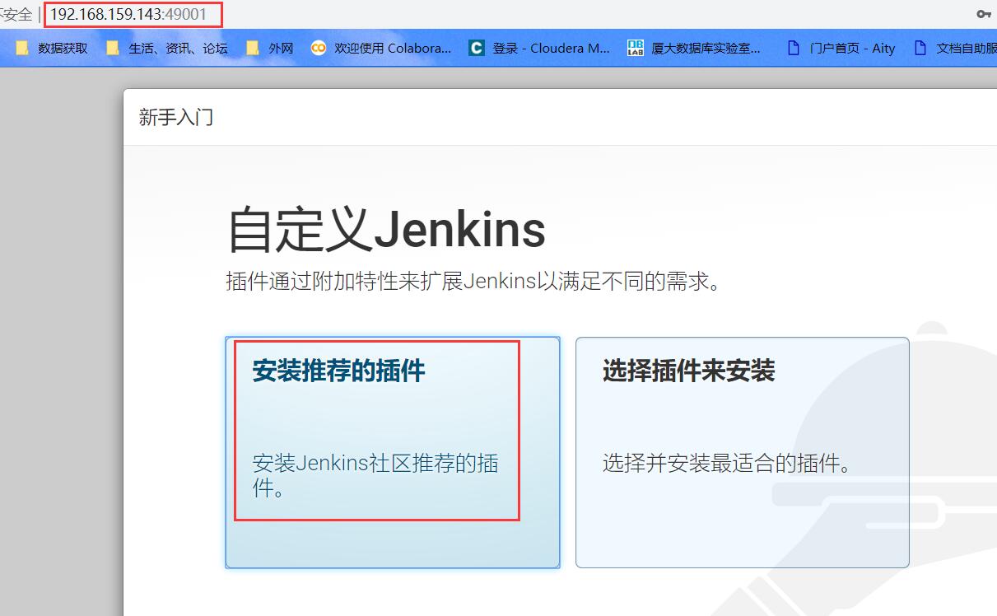
Task: Click the password key icon in the address bar
Action: tap(983, 14)
